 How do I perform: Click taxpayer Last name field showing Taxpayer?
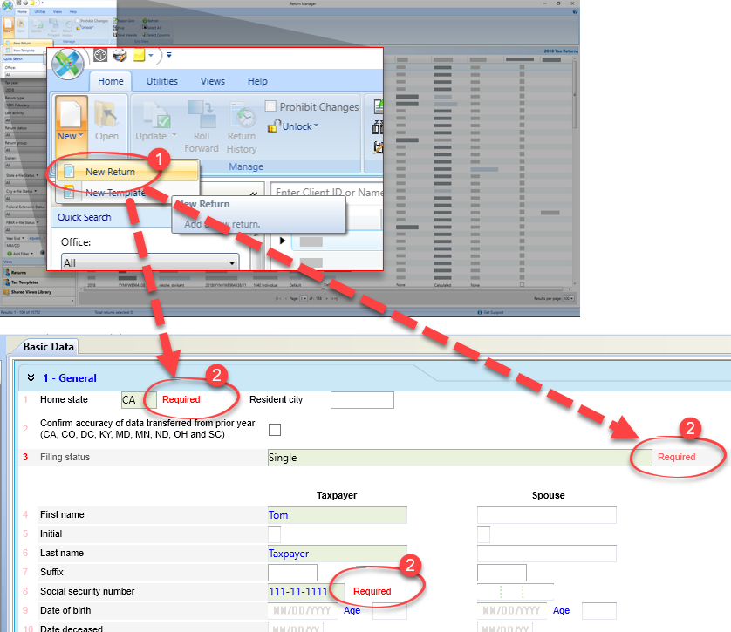(x=337, y=554)
